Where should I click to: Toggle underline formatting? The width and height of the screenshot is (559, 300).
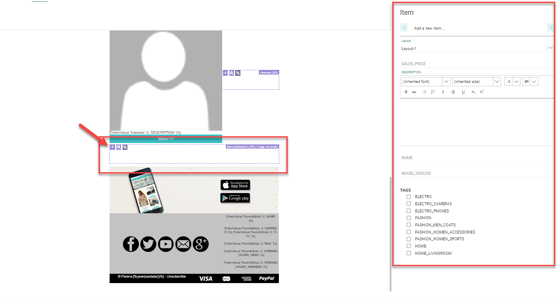pos(463,92)
